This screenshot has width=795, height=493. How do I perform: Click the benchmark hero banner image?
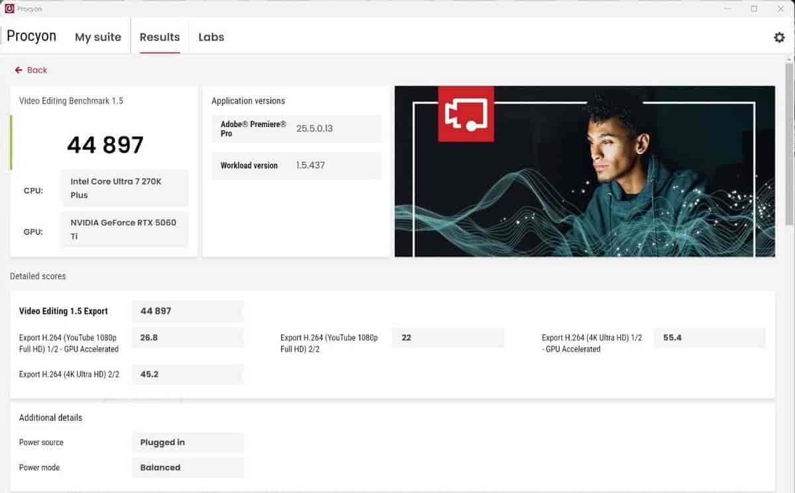pyautogui.click(x=584, y=171)
